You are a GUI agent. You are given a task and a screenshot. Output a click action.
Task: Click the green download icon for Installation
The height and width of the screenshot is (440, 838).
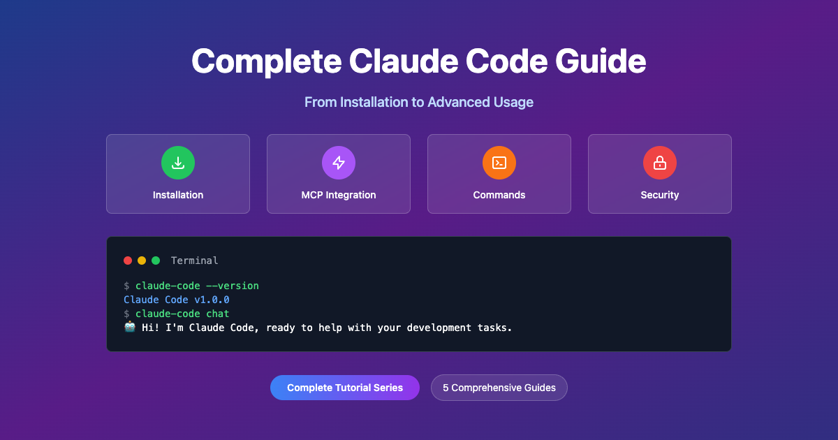pyautogui.click(x=178, y=163)
